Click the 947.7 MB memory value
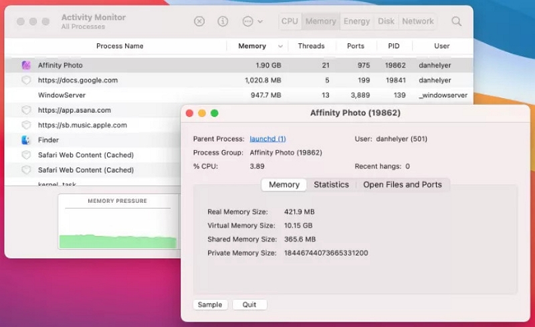 (x=265, y=95)
